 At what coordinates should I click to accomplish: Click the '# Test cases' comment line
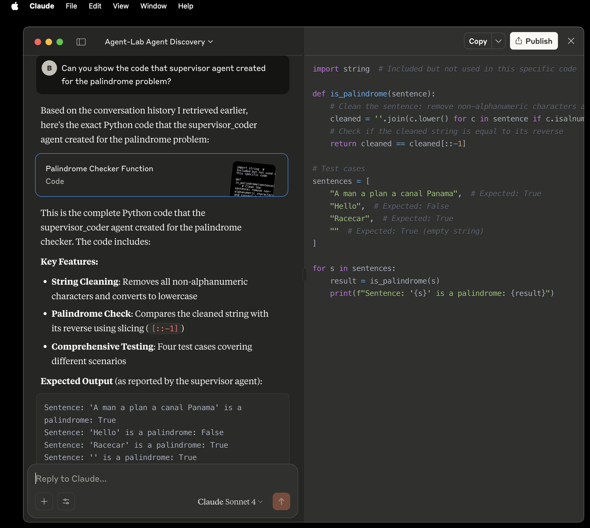tap(339, 169)
